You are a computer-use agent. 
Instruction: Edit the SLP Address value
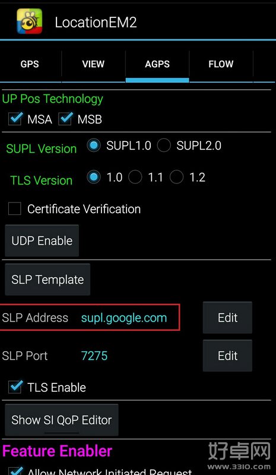click(x=227, y=317)
